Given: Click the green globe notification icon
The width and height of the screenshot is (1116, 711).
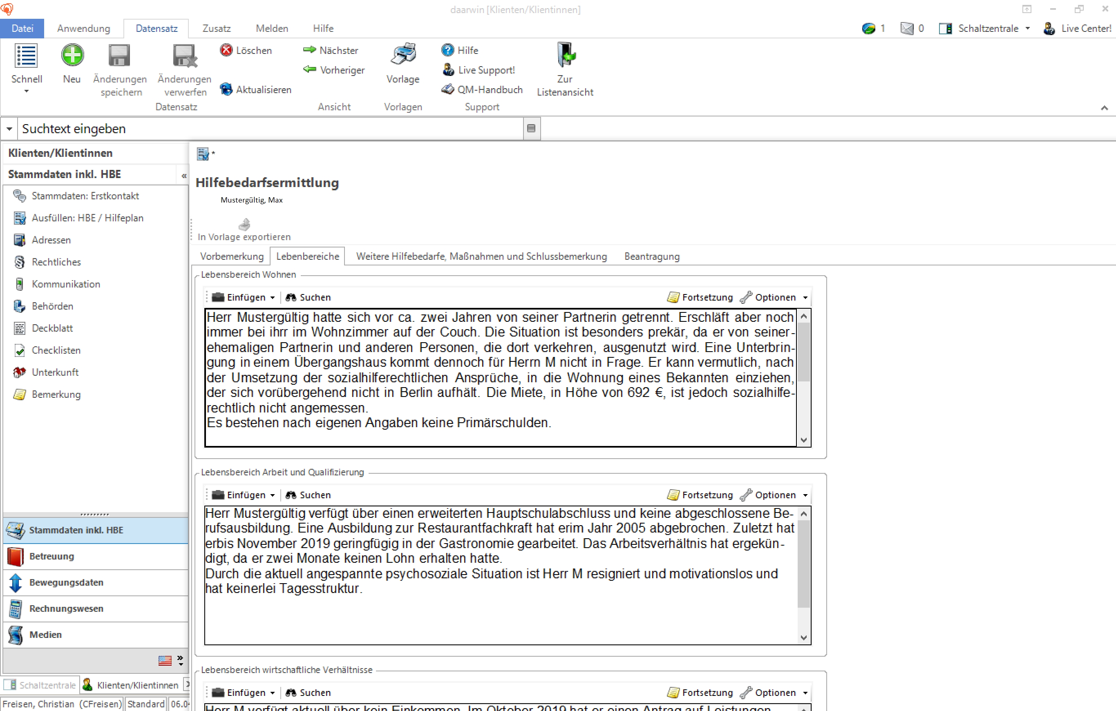Looking at the screenshot, I should click(x=868, y=28).
